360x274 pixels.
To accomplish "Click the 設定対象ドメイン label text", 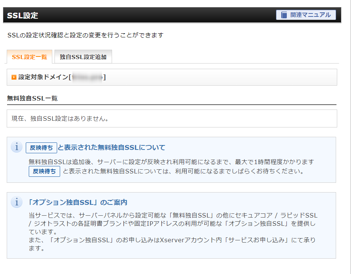I will 43,77.
